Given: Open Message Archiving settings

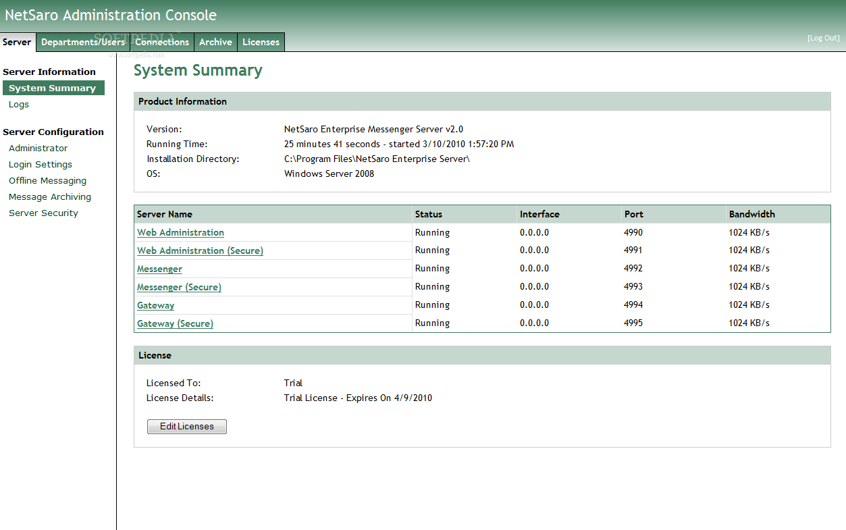Looking at the screenshot, I should coord(50,196).
